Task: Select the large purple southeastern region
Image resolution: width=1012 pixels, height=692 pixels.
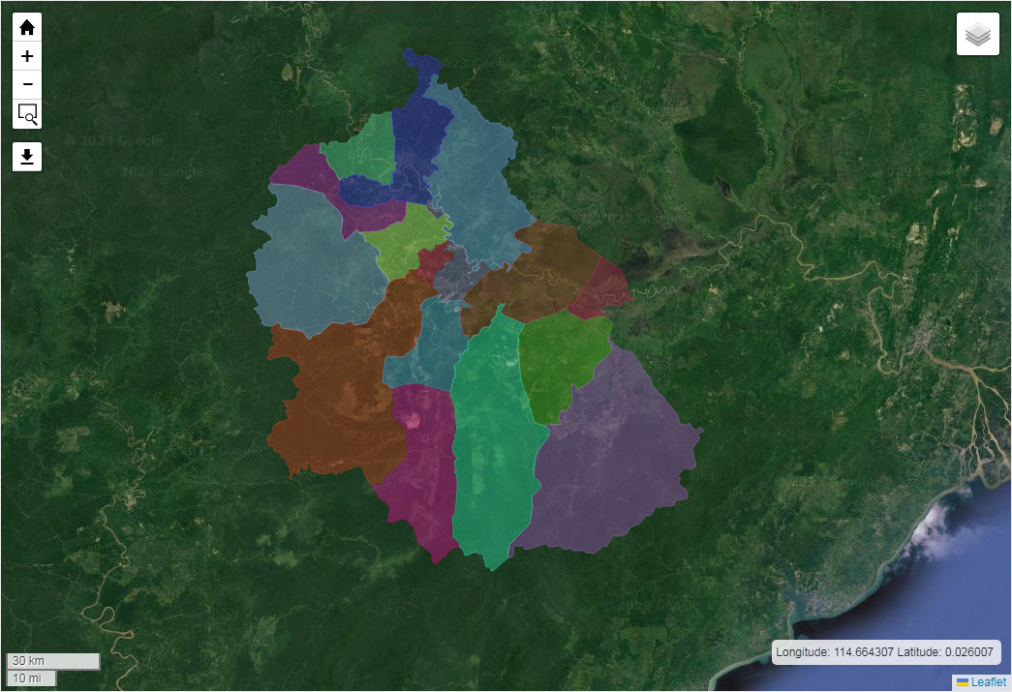Action: [x=610, y=455]
